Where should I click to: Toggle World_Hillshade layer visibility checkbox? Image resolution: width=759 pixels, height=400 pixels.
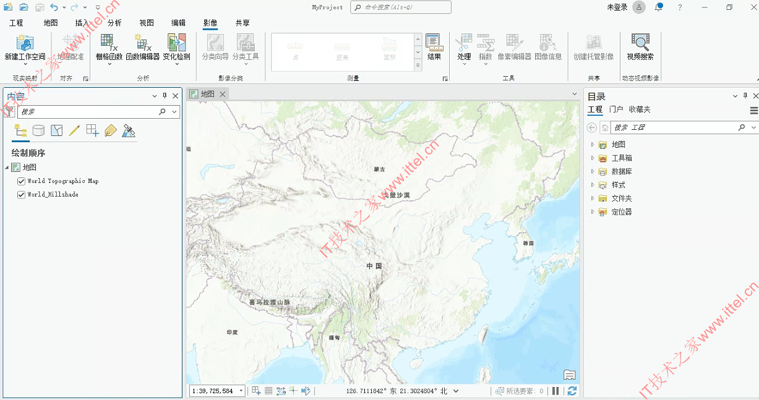[22, 194]
